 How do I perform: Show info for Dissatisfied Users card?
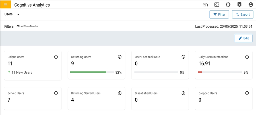point(183,93)
